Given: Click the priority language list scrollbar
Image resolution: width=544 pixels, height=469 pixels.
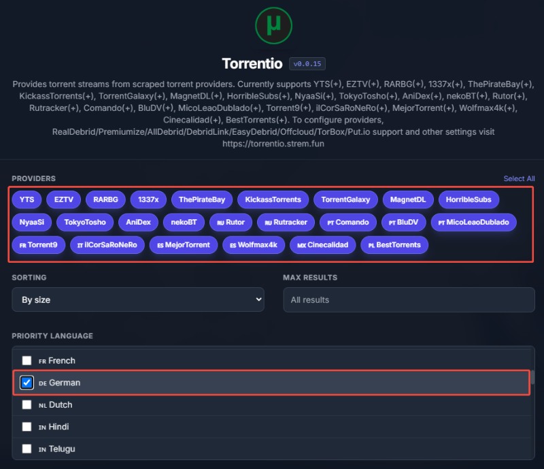Looking at the screenshot, I should (x=533, y=377).
